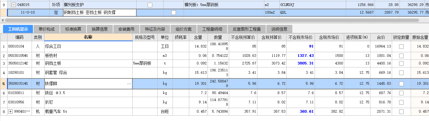This screenshot has width=429, height=121.
Task: Open the 单价构成 tab
Action: click(46, 29)
